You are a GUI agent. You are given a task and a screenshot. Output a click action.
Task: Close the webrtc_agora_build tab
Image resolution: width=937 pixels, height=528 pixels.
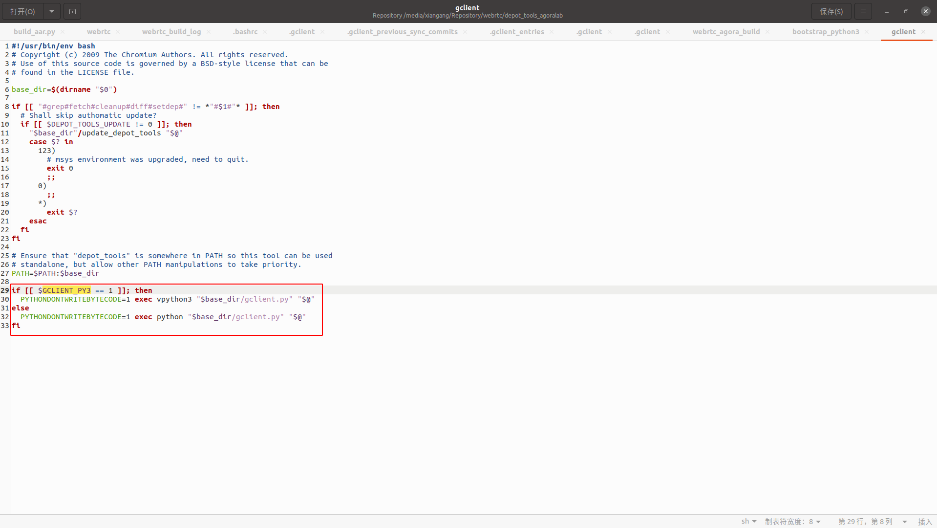pos(767,32)
